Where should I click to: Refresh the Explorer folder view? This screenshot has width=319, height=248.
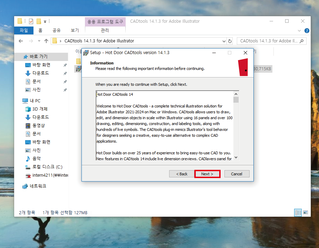(230, 41)
